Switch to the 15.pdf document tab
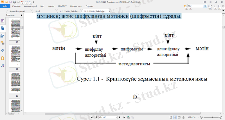 (37, 11)
